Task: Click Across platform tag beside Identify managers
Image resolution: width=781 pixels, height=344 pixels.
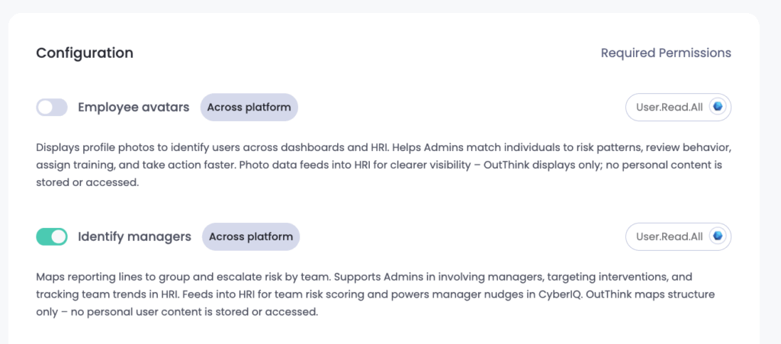Action: [x=250, y=237]
